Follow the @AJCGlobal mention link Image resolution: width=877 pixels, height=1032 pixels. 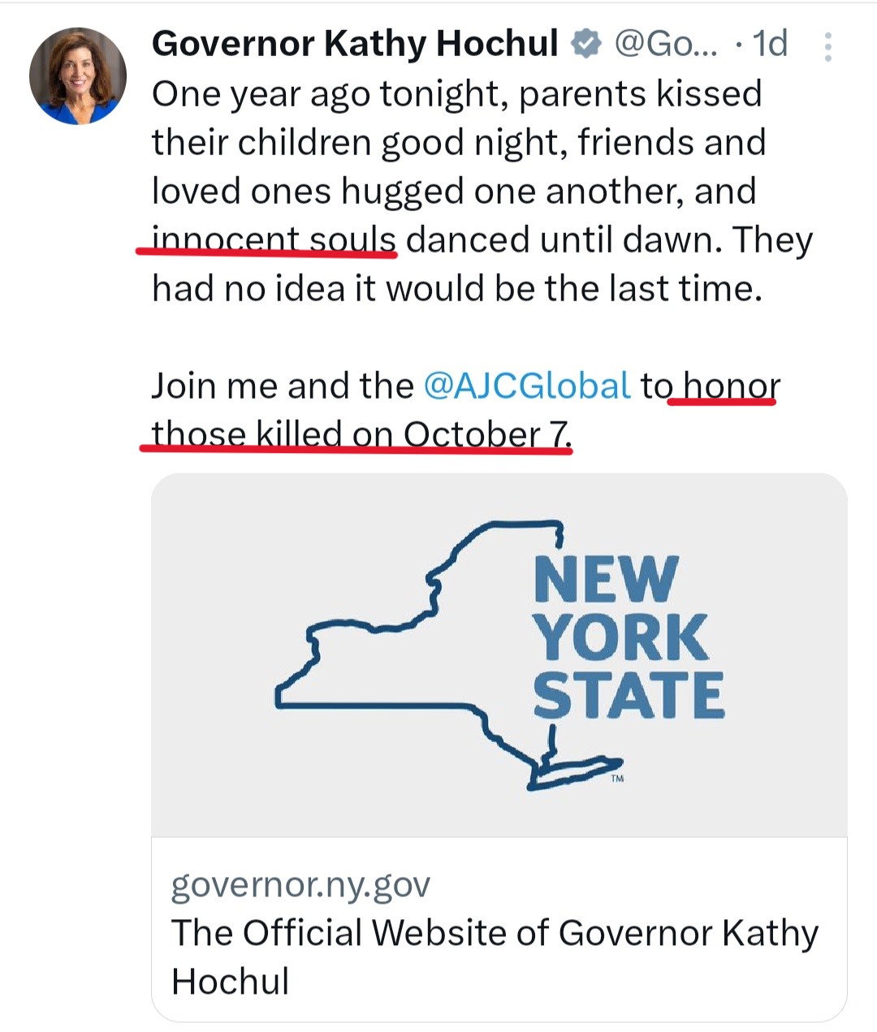pos(527,386)
